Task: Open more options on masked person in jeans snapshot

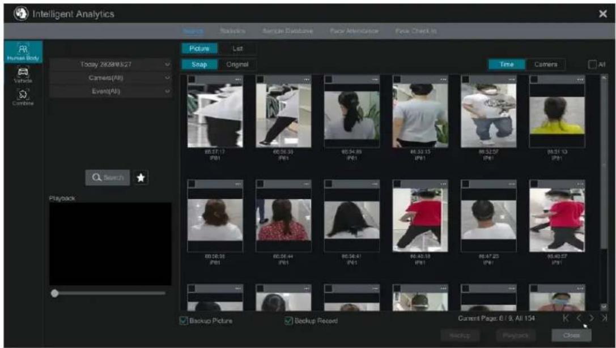Action: (x=512, y=80)
